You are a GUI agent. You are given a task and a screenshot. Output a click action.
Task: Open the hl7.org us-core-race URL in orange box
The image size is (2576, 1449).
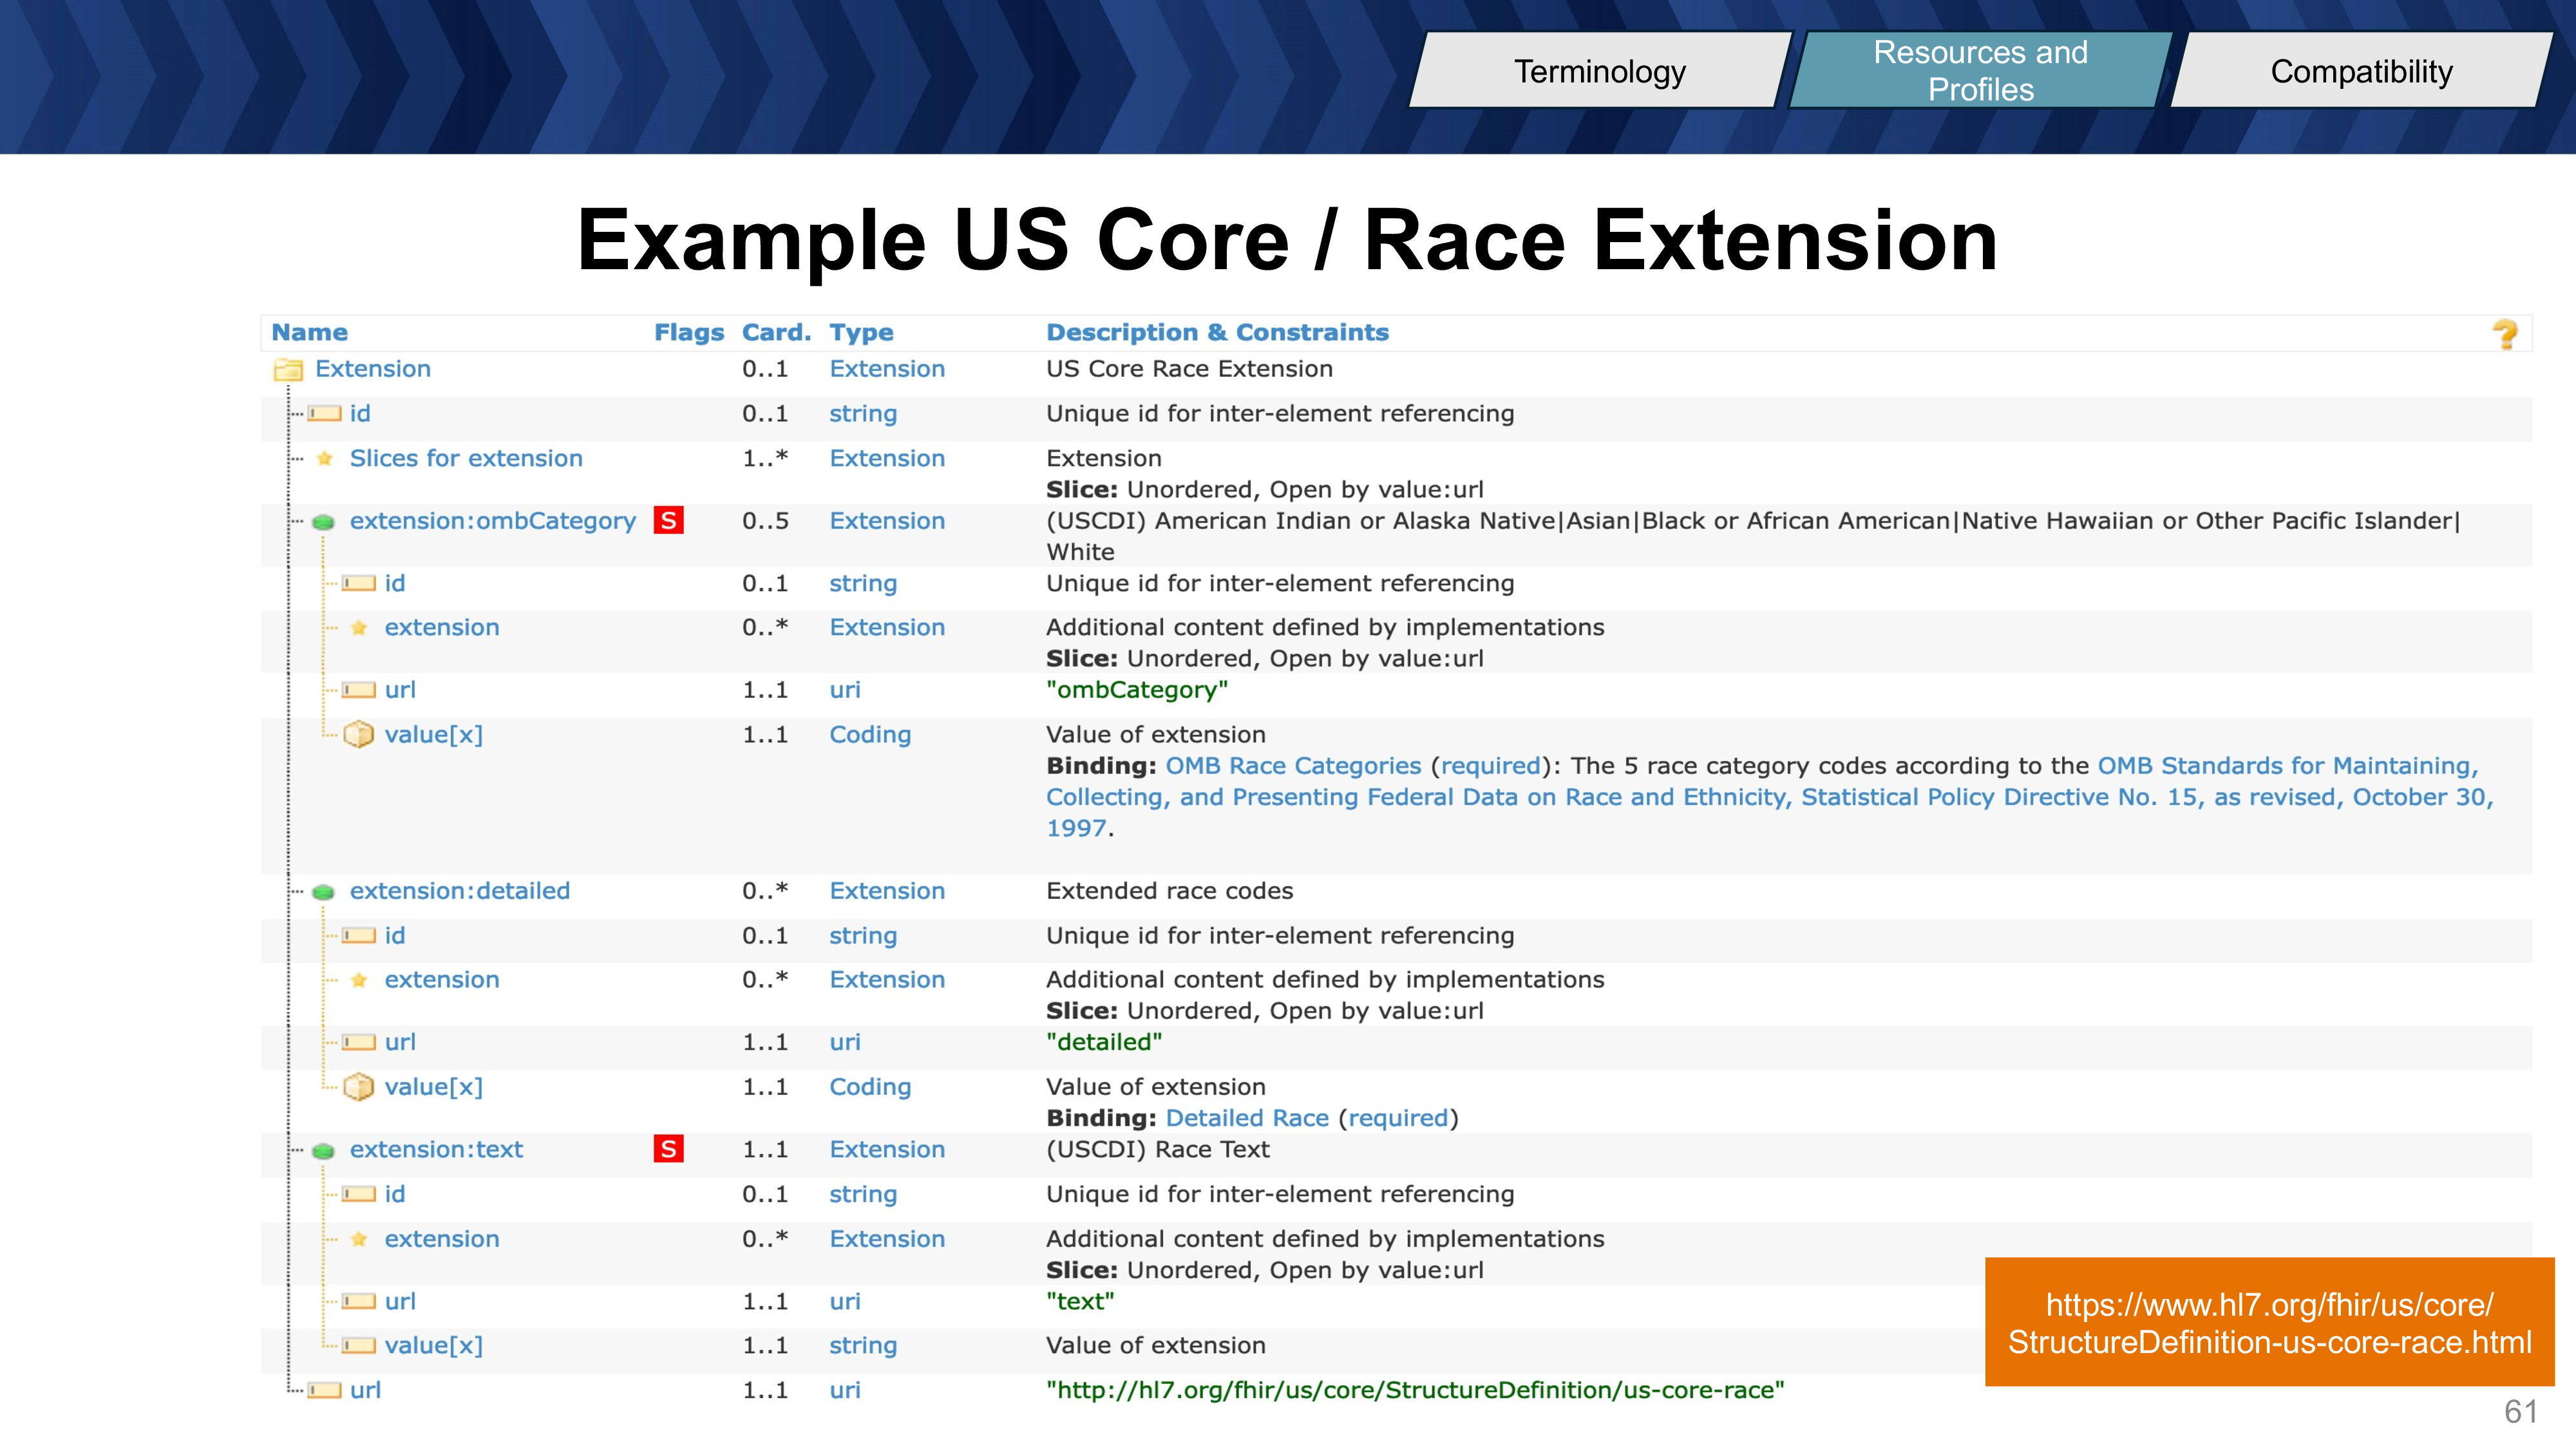coord(2269,1323)
